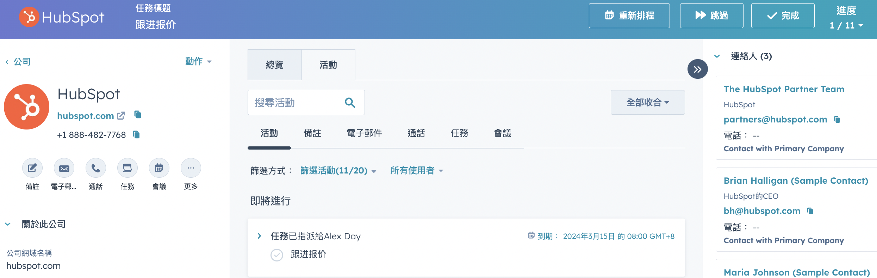Select 電子郵件 activity sub-tab
The width and height of the screenshot is (877, 278).
point(365,133)
